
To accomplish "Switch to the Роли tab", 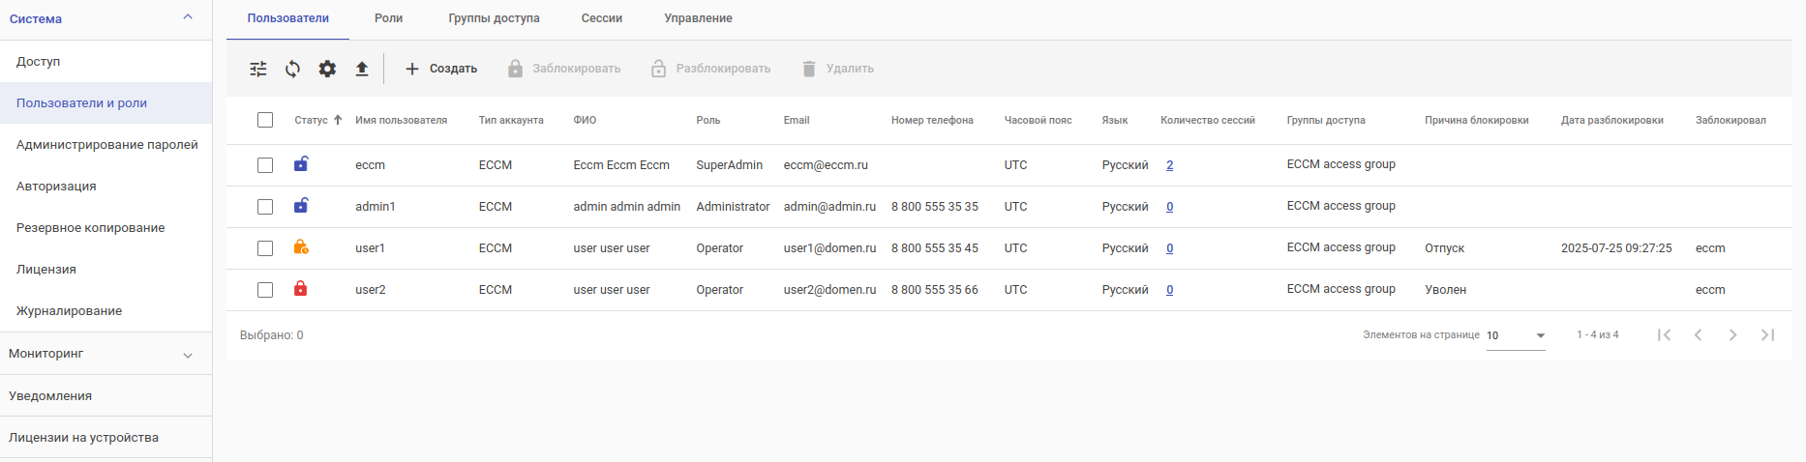I will pyautogui.click(x=388, y=18).
